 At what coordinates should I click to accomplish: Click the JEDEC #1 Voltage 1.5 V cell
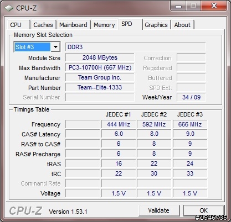pos(119,193)
